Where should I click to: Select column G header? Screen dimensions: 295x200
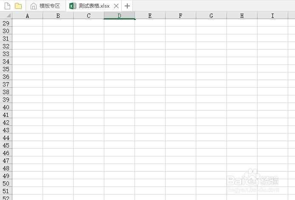coord(212,16)
